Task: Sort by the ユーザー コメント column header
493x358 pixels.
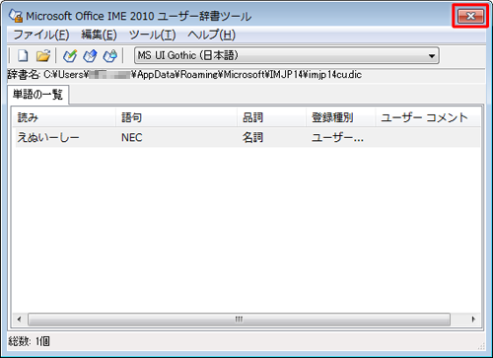Action: pos(428,117)
